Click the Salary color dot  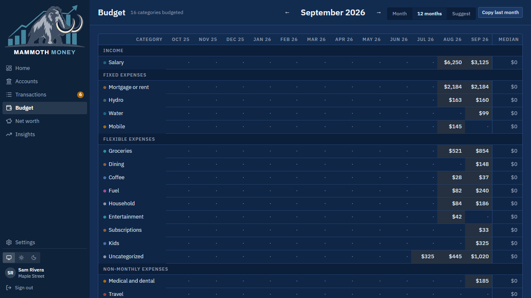click(x=105, y=62)
